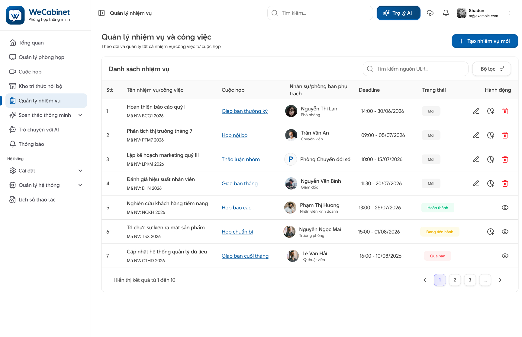
Task: Open the notification bell in header
Action: [x=446, y=13]
